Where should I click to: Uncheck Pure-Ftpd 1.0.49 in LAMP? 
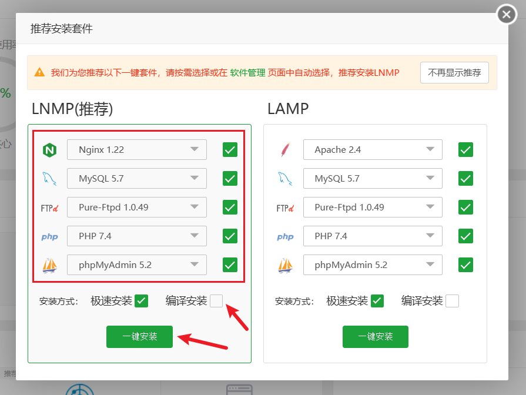[465, 207]
